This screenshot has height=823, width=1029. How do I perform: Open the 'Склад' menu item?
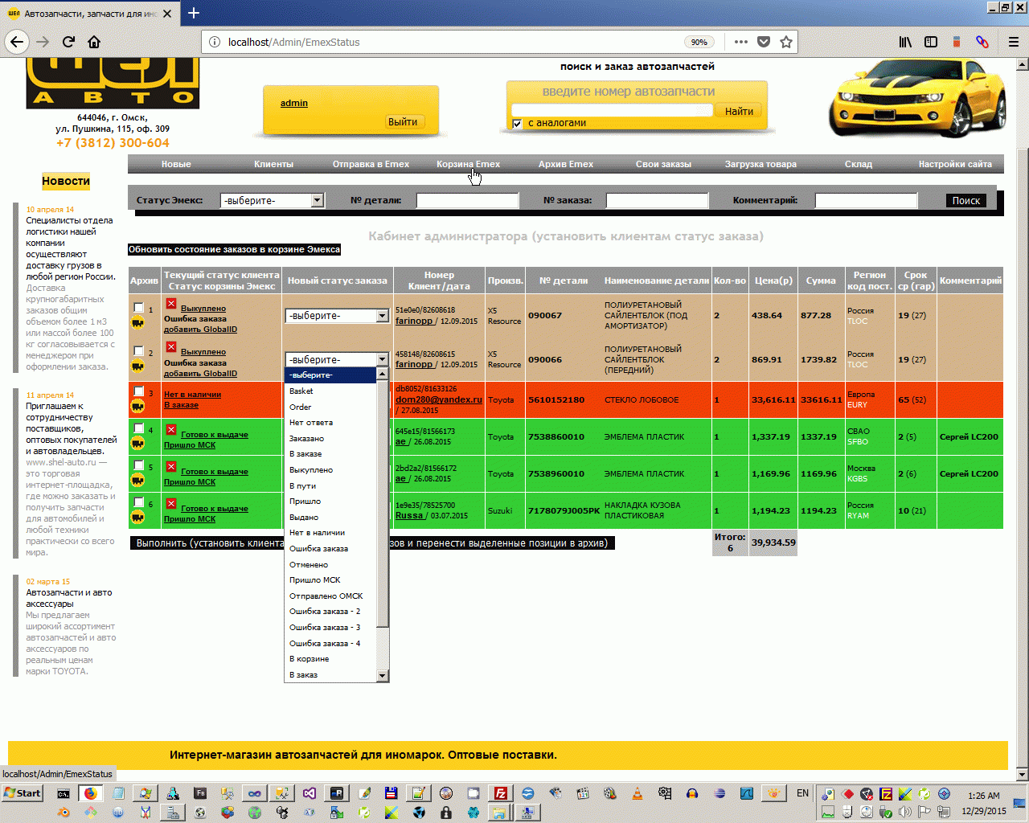[x=858, y=164]
